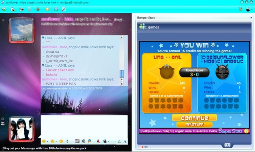
Task: Open the share files icon in top toolbar
Action: tap(12, 10)
